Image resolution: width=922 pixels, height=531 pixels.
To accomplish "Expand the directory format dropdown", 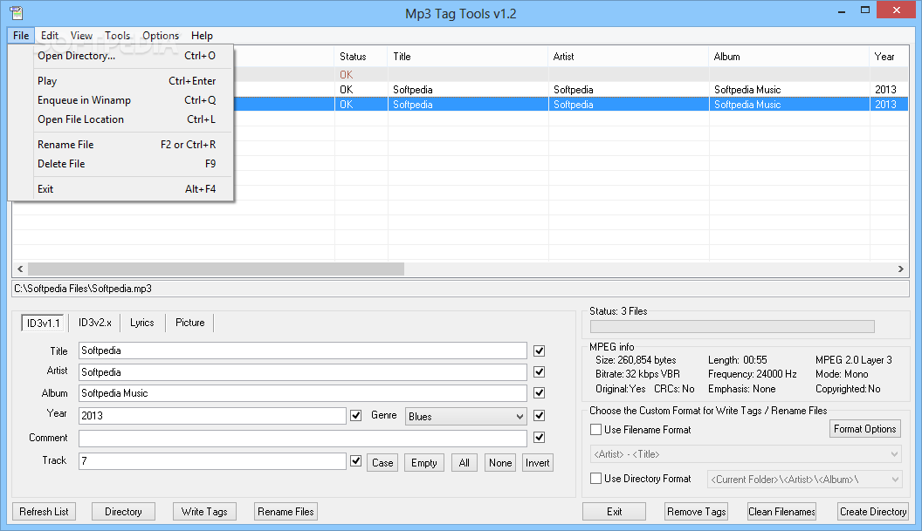I will click(x=804, y=480).
